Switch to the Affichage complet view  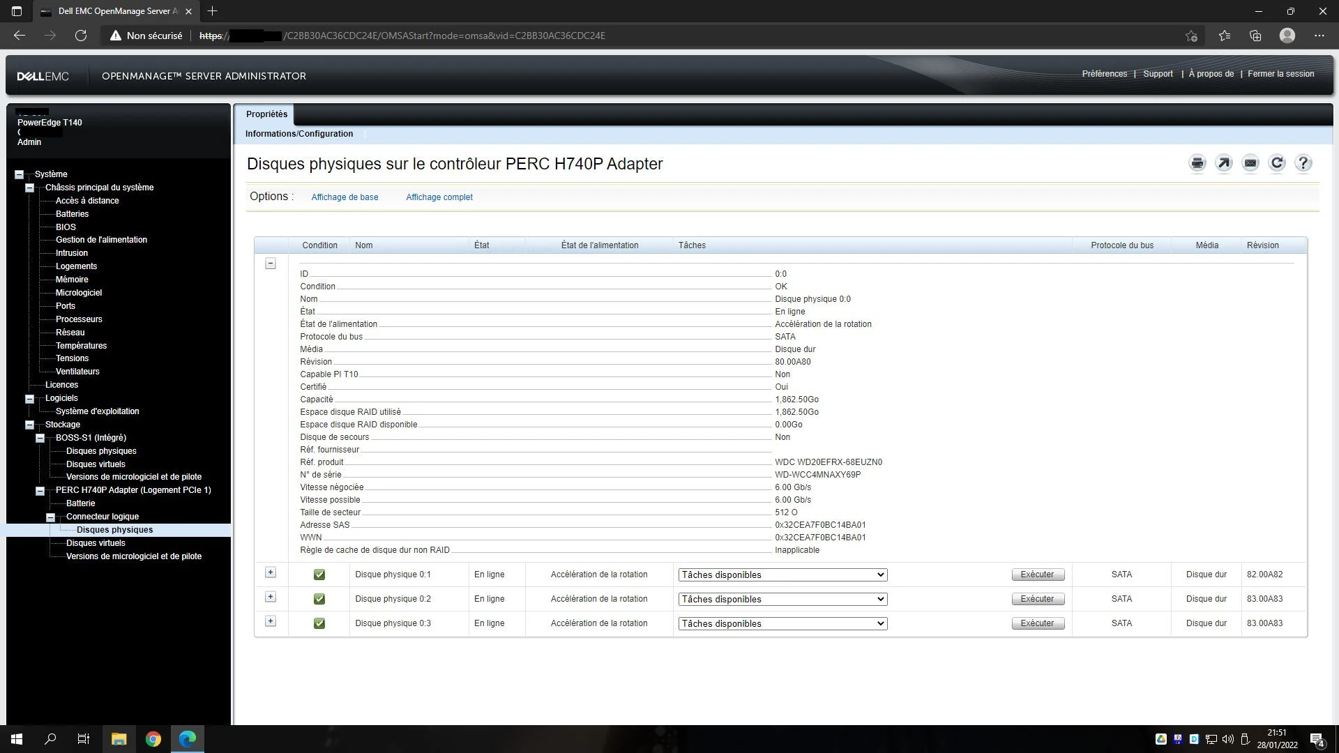[439, 197]
